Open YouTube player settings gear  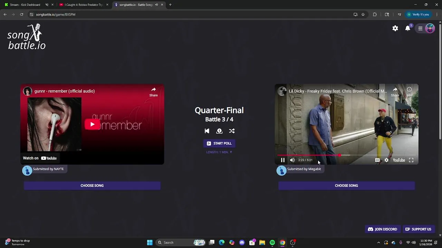(386, 160)
